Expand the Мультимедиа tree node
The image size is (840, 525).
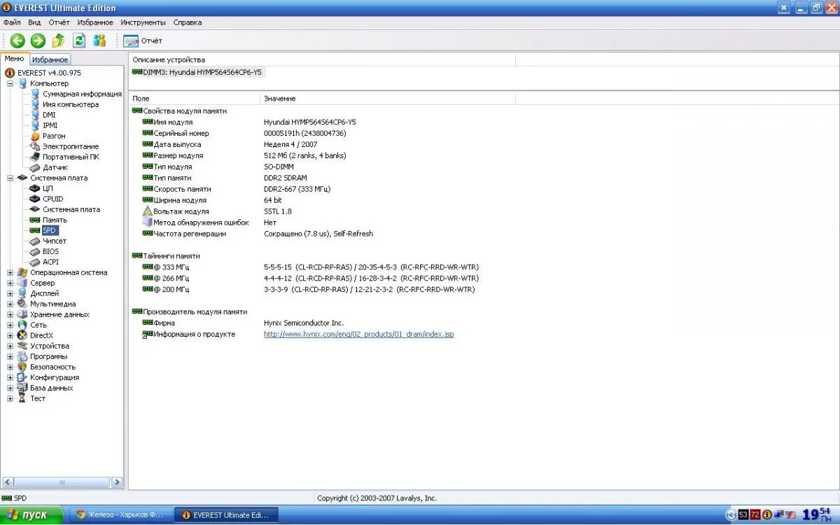click(x=10, y=304)
